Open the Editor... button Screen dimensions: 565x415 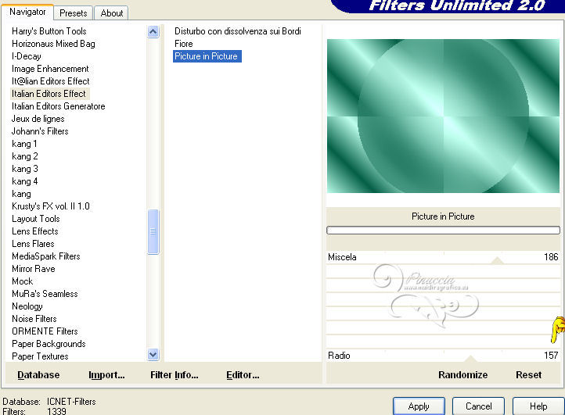tap(243, 375)
